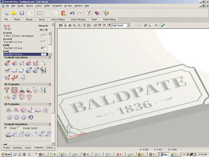Click the pink star 3D toolpath icon
Screen dimensions: 209x157
(38, 110)
